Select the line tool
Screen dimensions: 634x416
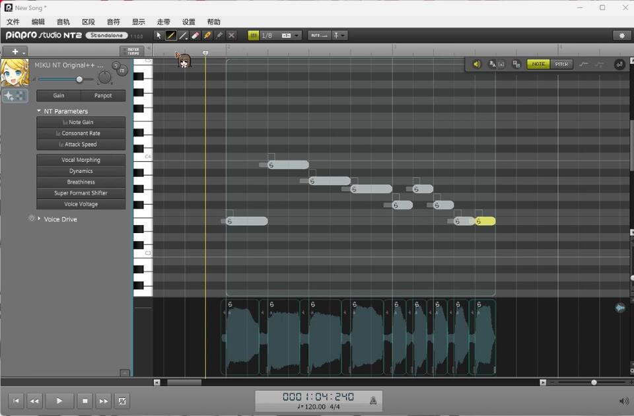click(183, 36)
